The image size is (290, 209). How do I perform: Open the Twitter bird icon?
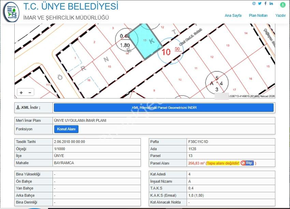260,3
